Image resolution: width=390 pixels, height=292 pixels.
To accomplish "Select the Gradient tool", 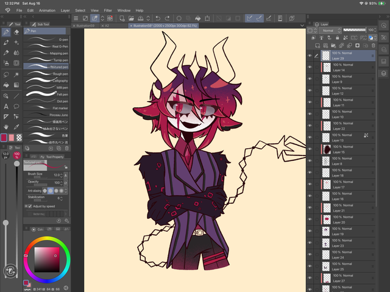I will click(16, 85).
